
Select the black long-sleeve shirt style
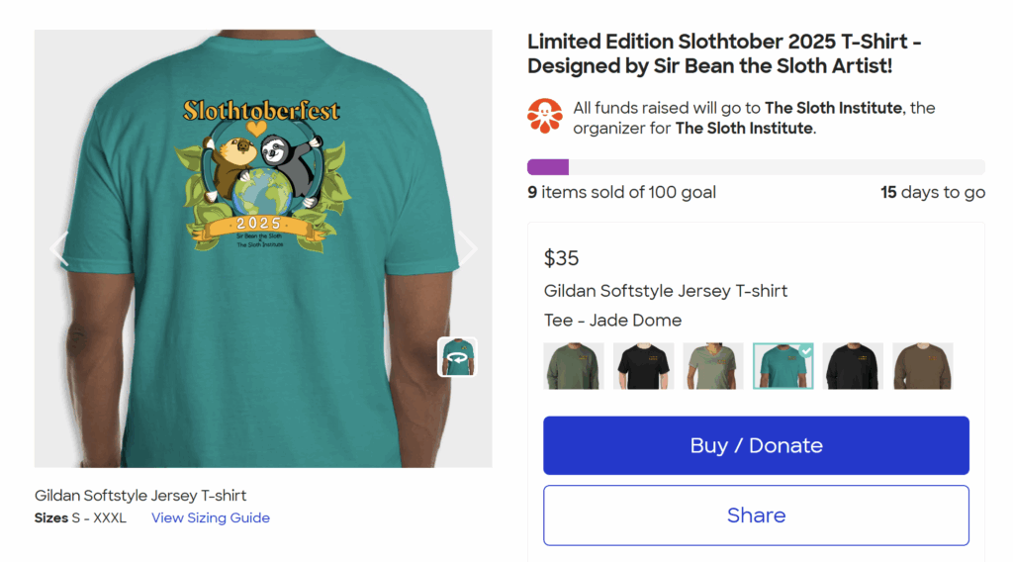(853, 366)
